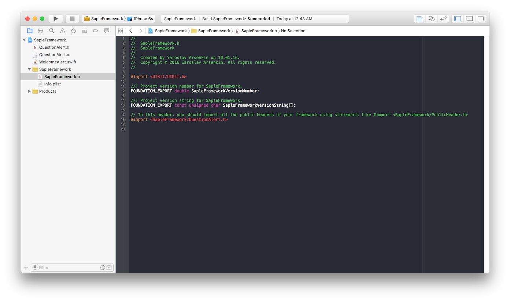Click the SapleFrameworkVersionNumber declaration
Viewport: 510px width, 302px height.
pyautogui.click(x=195, y=91)
